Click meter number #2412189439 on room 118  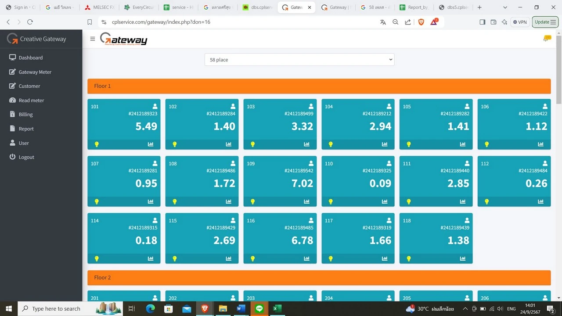tap(455, 228)
